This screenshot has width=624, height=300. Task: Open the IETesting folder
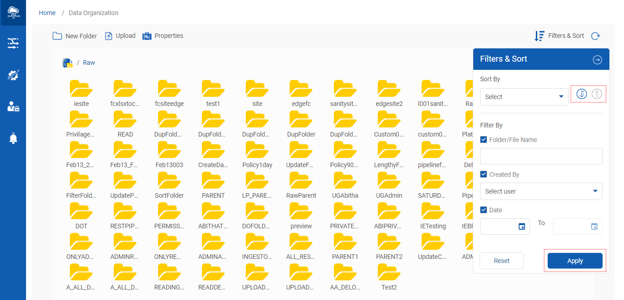pyautogui.click(x=433, y=216)
